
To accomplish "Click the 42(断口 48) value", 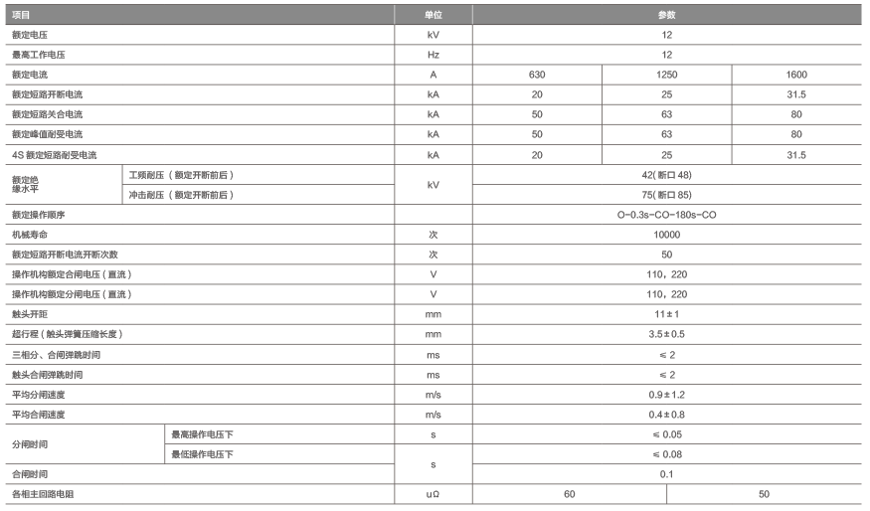I will [666, 175].
